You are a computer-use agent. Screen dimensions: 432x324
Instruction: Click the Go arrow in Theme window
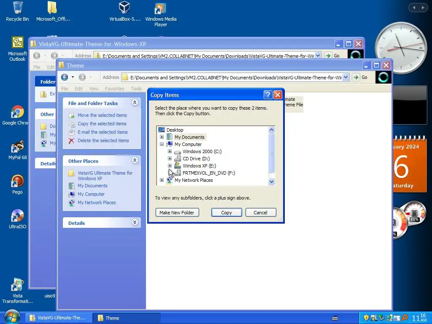[356, 78]
